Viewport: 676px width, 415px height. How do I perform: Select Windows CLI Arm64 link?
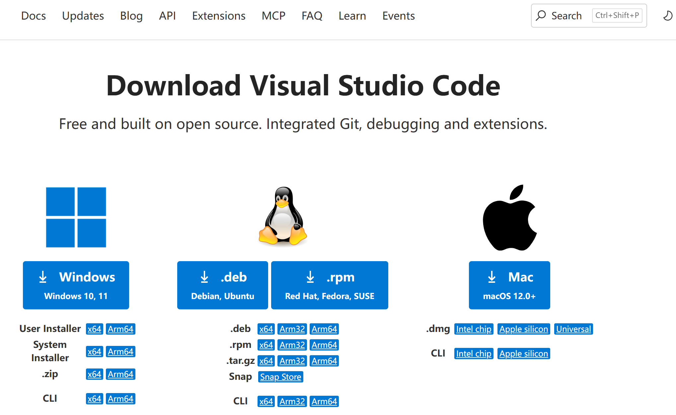(x=120, y=399)
